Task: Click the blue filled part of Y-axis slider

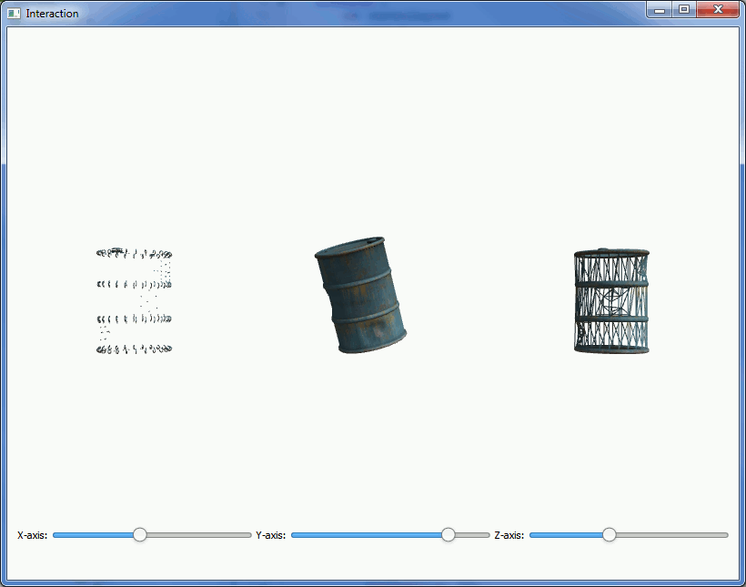Action: pyautogui.click(x=364, y=535)
